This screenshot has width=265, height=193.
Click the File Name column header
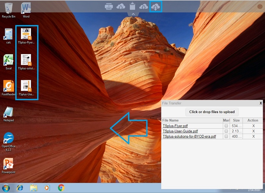point(170,120)
